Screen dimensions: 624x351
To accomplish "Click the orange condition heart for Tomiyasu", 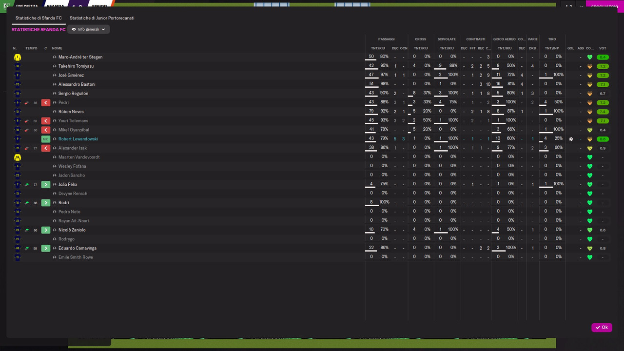I will tap(590, 66).
